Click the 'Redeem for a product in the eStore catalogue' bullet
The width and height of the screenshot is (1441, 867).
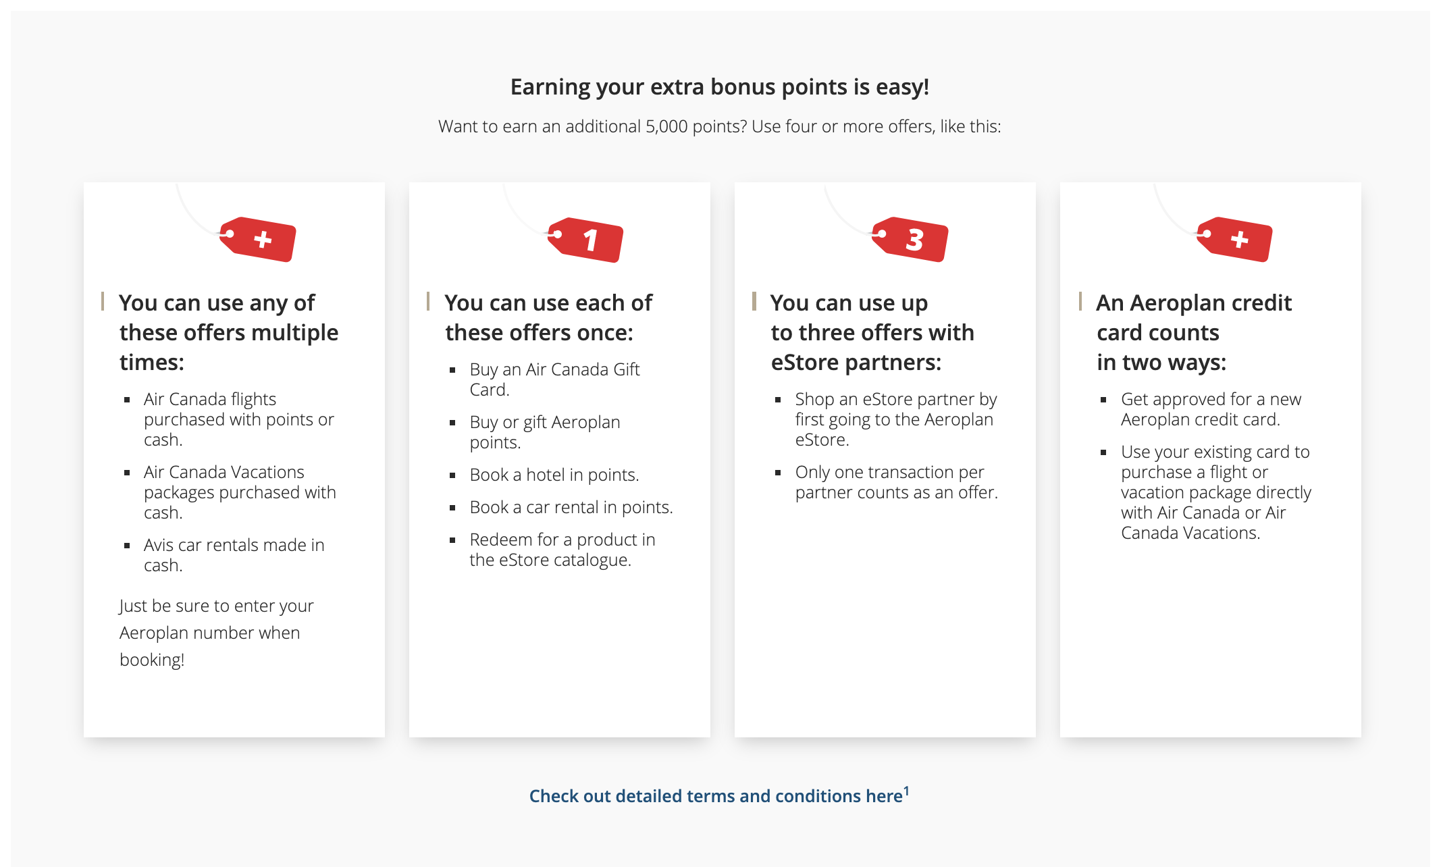coord(562,550)
